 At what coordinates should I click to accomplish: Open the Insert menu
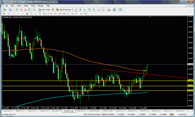(x=19, y=6)
